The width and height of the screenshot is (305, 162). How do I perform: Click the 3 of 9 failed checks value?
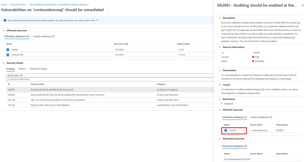coord(181,50)
